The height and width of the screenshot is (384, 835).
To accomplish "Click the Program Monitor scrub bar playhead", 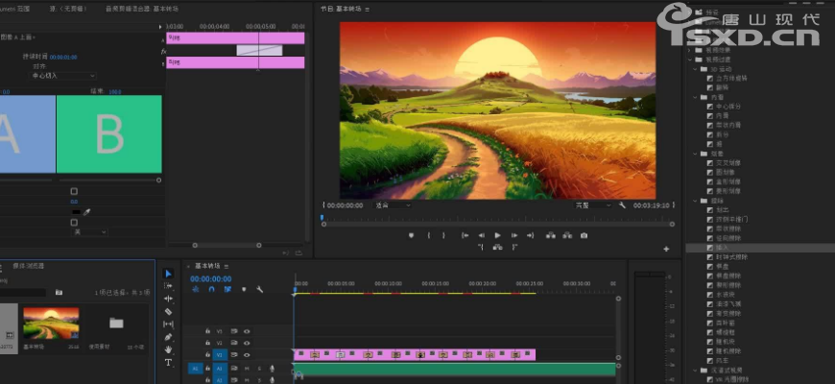I will click(322, 217).
